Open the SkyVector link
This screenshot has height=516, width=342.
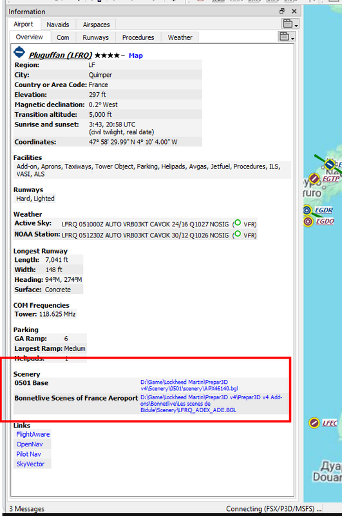[30, 464]
